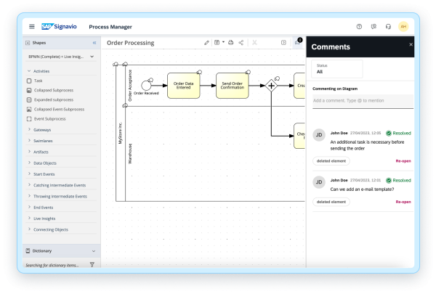436x294 pixels.
Task: Click comment bubble beside parallel gateway
Action: click(277, 78)
